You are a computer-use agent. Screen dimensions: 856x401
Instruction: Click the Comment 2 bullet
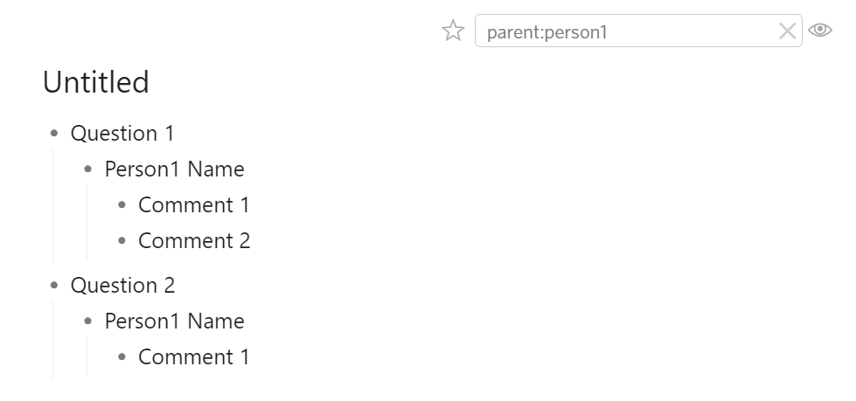[122, 240]
